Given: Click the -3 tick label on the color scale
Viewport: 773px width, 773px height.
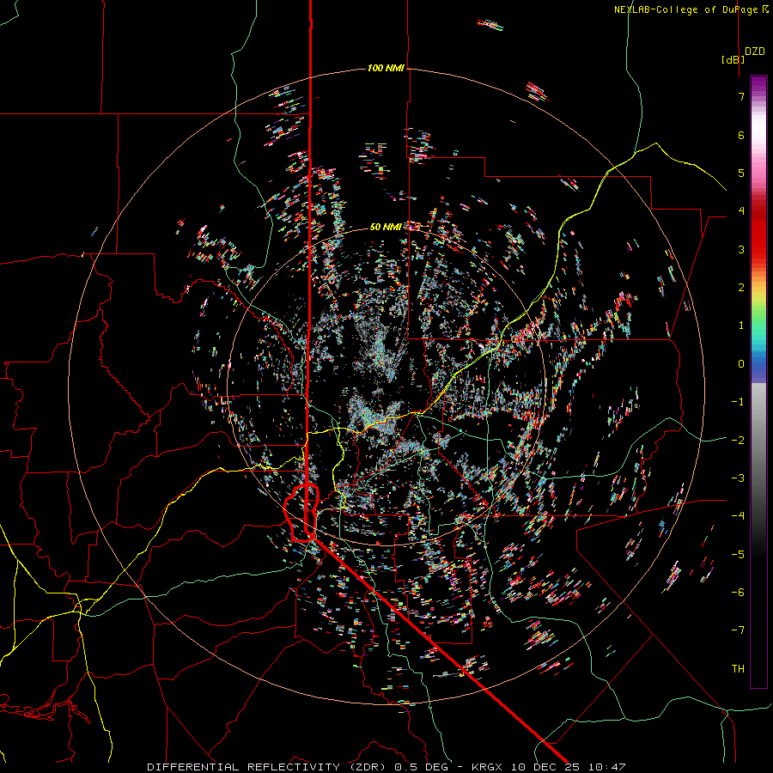Looking at the screenshot, I should point(738,478).
